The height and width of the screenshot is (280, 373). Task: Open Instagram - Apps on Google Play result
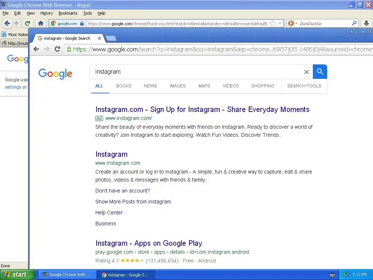[x=149, y=243]
